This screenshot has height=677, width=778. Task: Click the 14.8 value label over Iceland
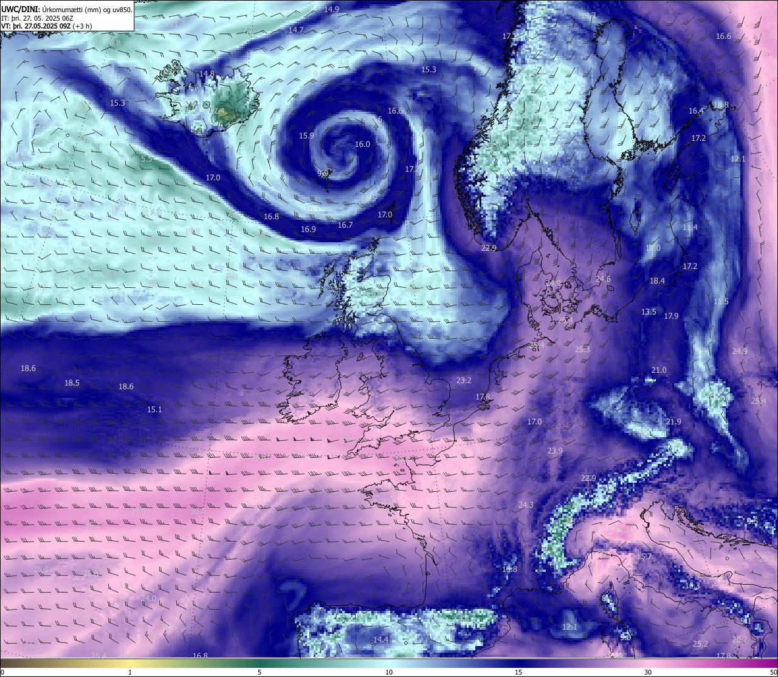pos(207,73)
